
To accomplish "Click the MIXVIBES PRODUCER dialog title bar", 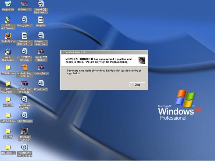I will [104, 52].
